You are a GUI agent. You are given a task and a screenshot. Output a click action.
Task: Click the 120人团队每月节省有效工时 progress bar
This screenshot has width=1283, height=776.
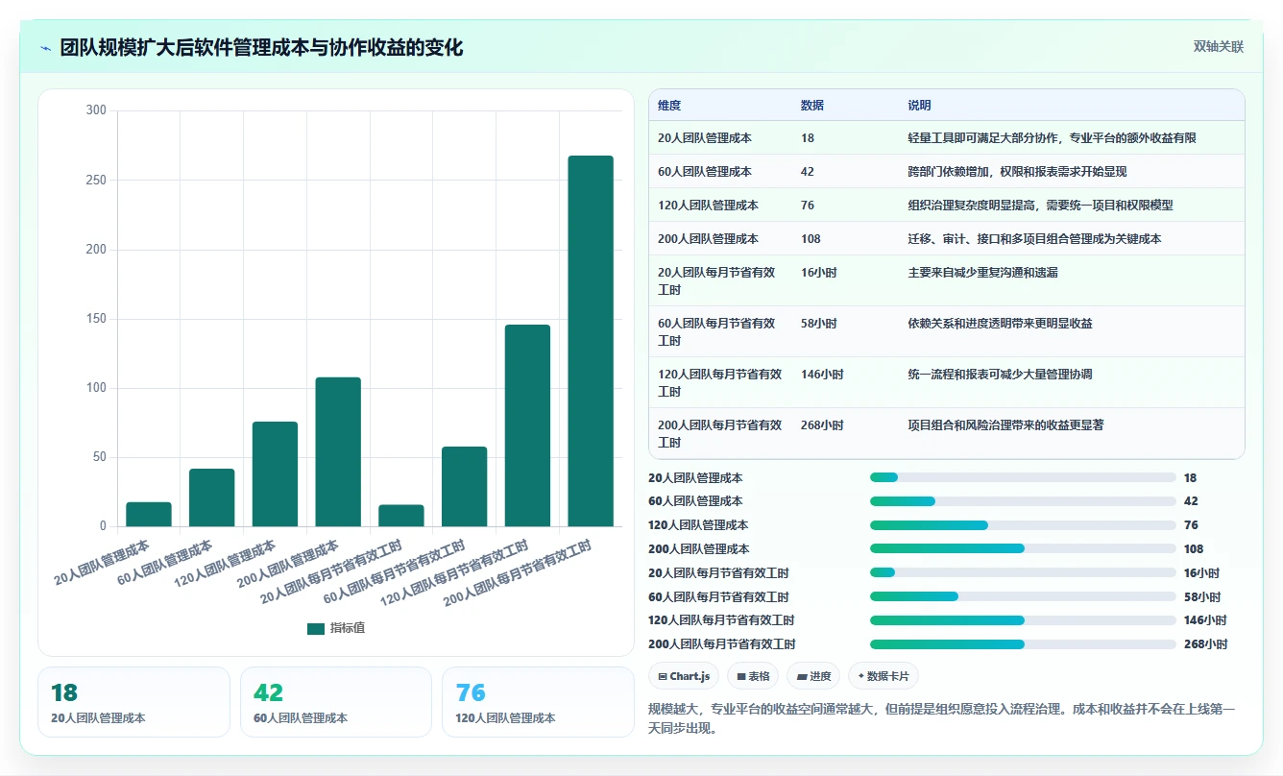[x=1023, y=620]
